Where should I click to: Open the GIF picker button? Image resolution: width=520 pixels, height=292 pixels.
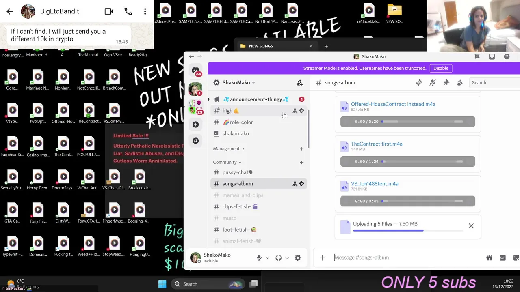point(503,258)
